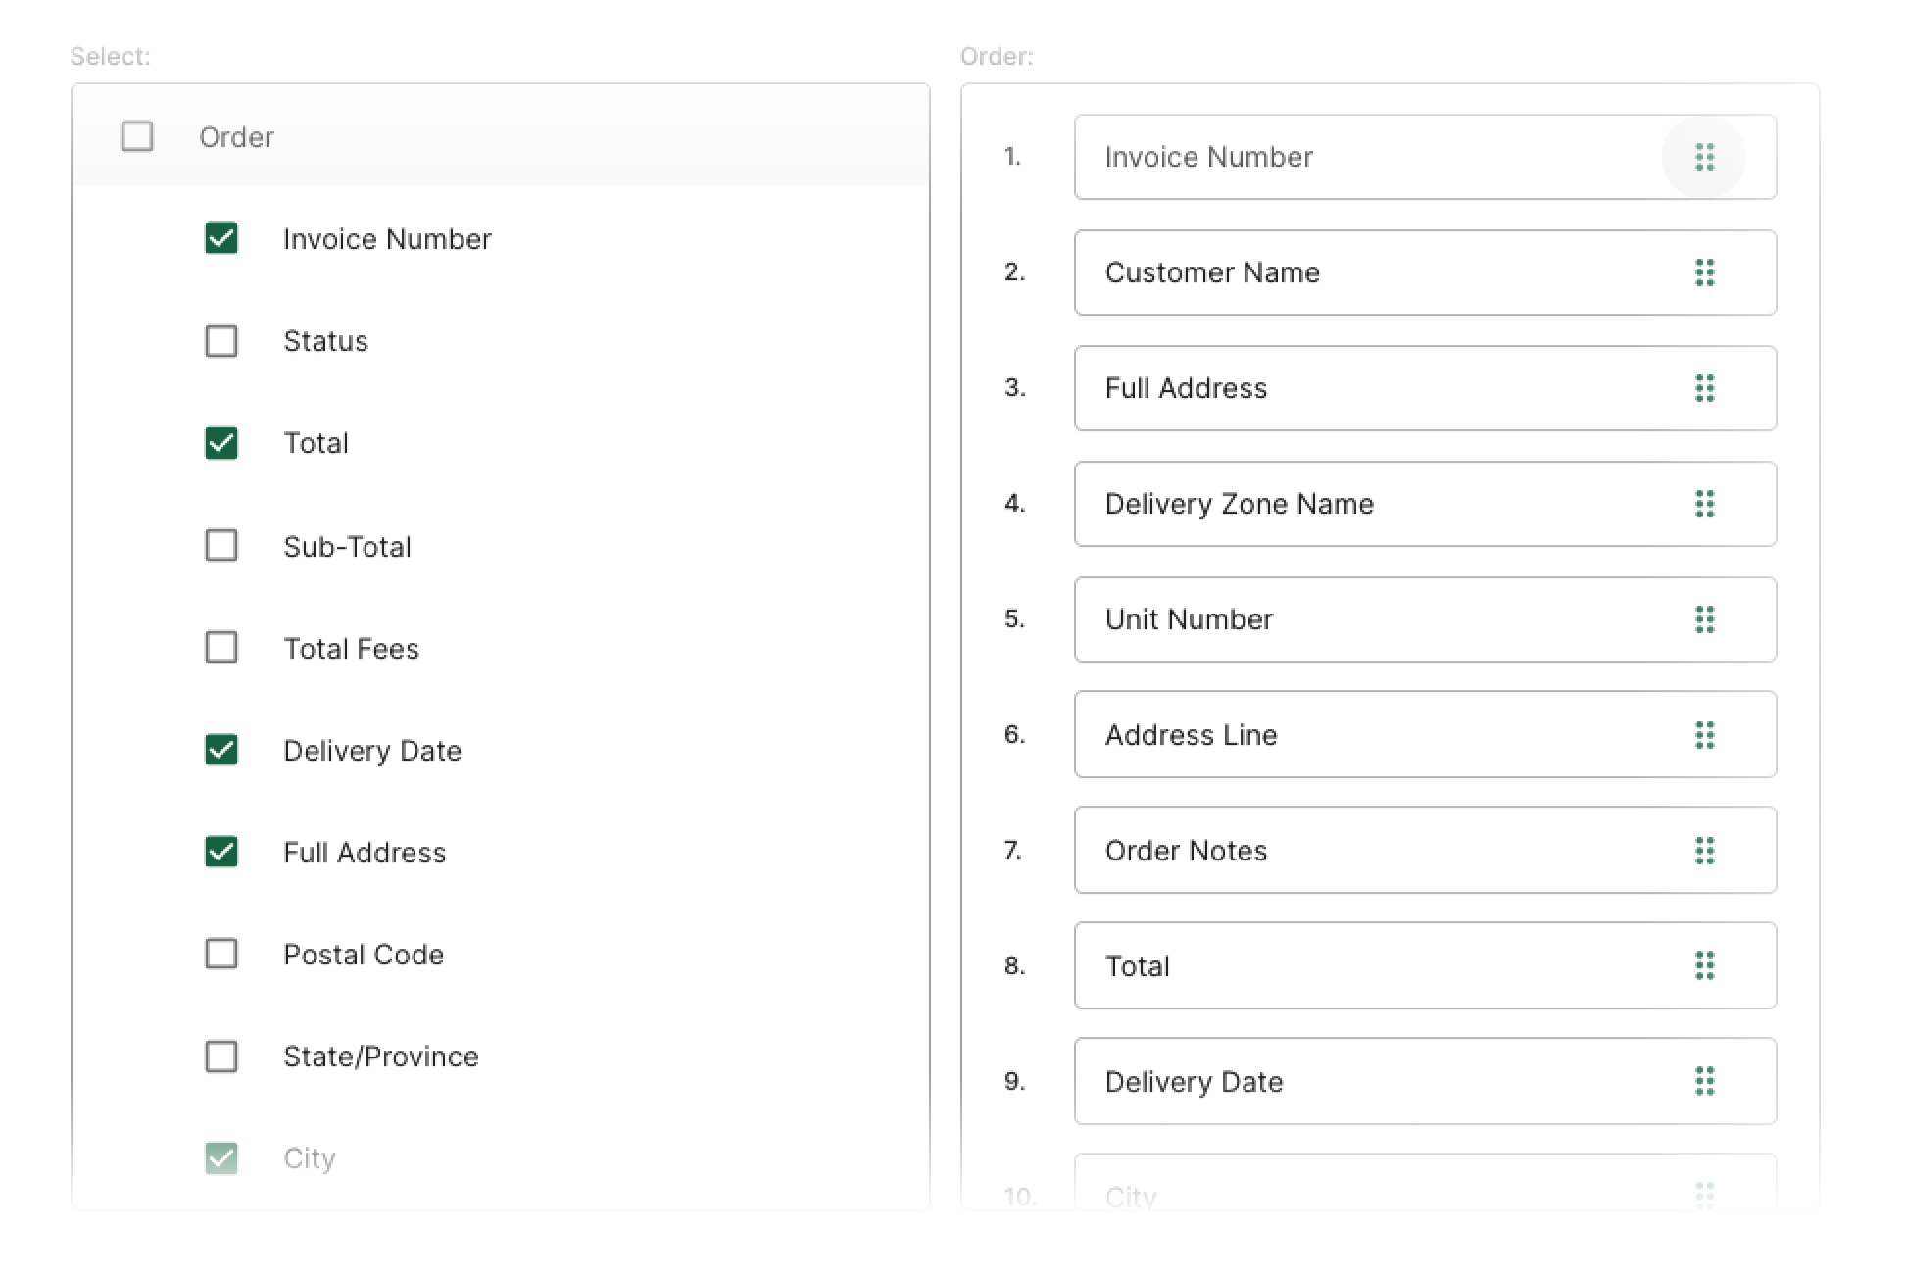Click the 'Order' group header label
Viewport: 1905px width, 1278px height.
click(236, 137)
